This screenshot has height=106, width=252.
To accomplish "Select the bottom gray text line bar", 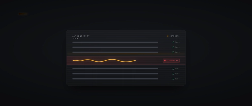I will click(x=115, y=79).
